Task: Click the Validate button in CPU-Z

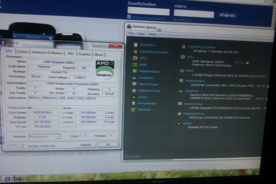Action: [x=85, y=145]
